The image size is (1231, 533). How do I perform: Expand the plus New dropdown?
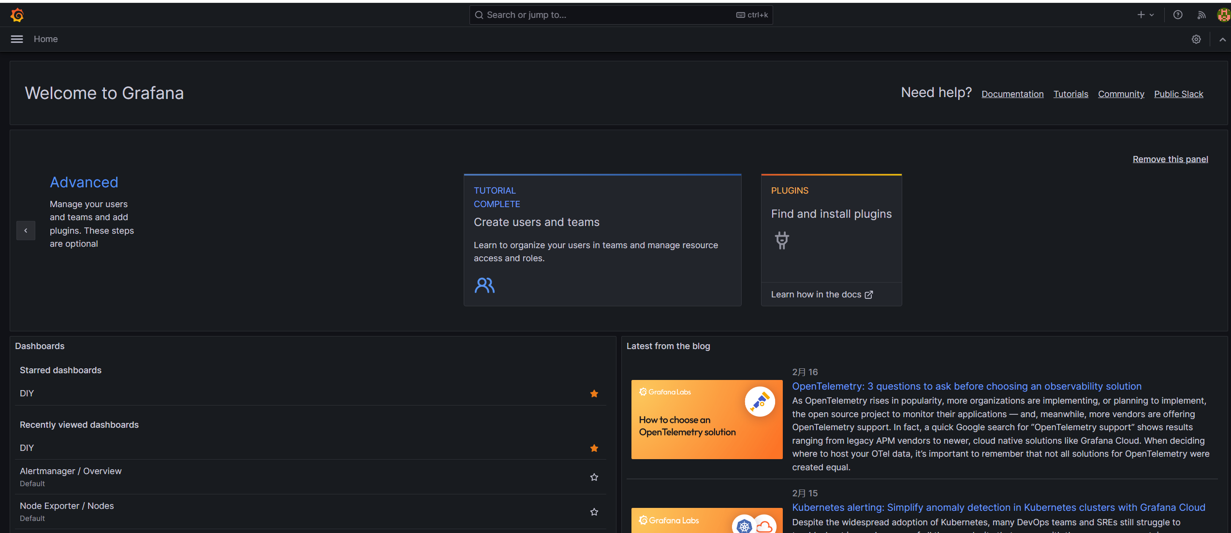[x=1145, y=15]
